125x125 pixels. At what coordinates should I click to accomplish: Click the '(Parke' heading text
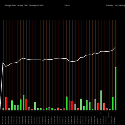(67, 5)
